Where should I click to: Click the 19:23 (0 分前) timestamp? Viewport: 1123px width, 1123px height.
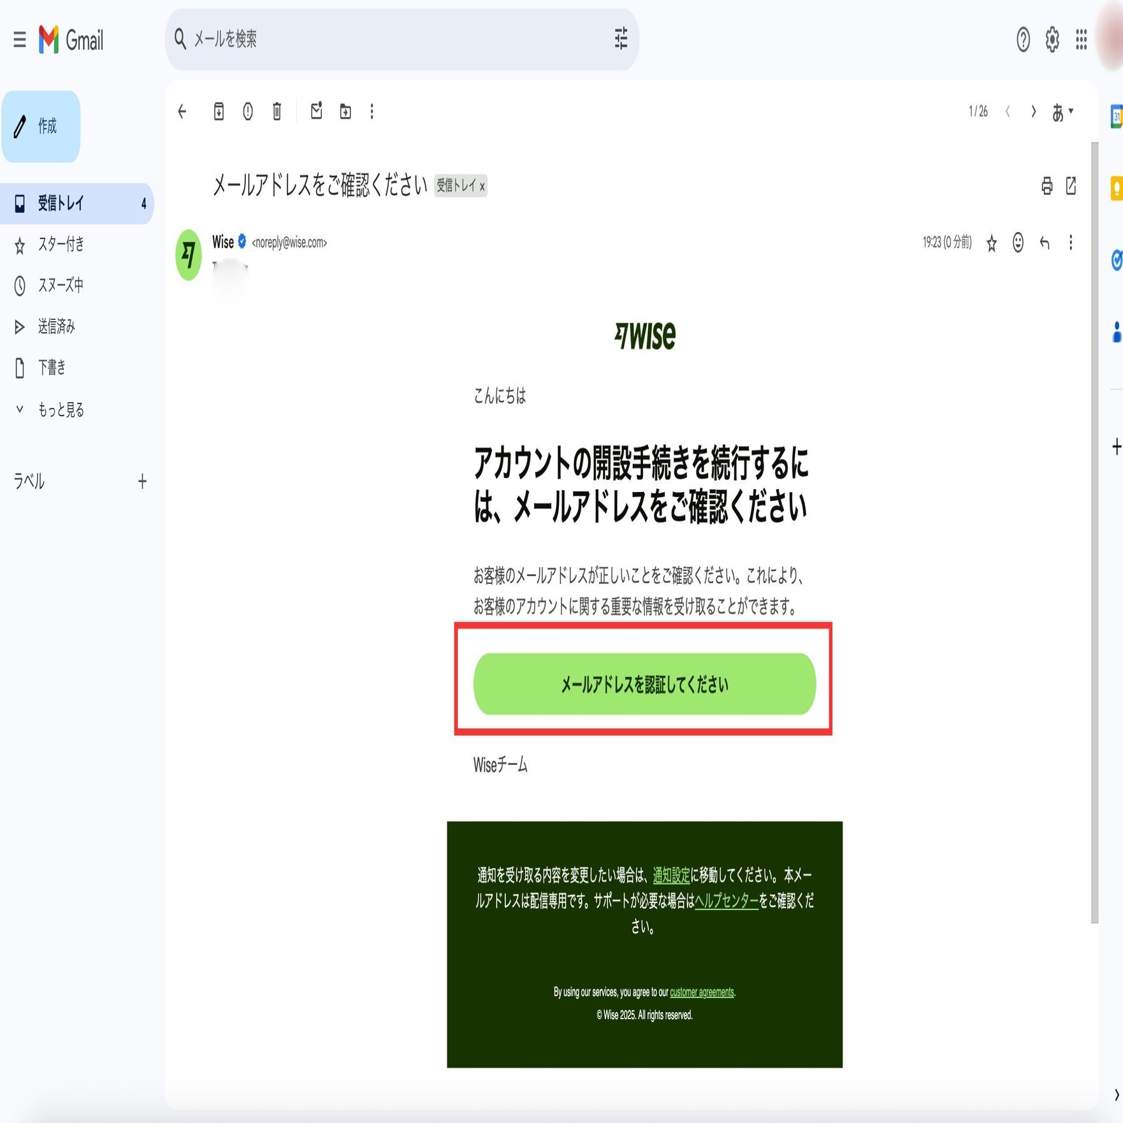click(947, 242)
